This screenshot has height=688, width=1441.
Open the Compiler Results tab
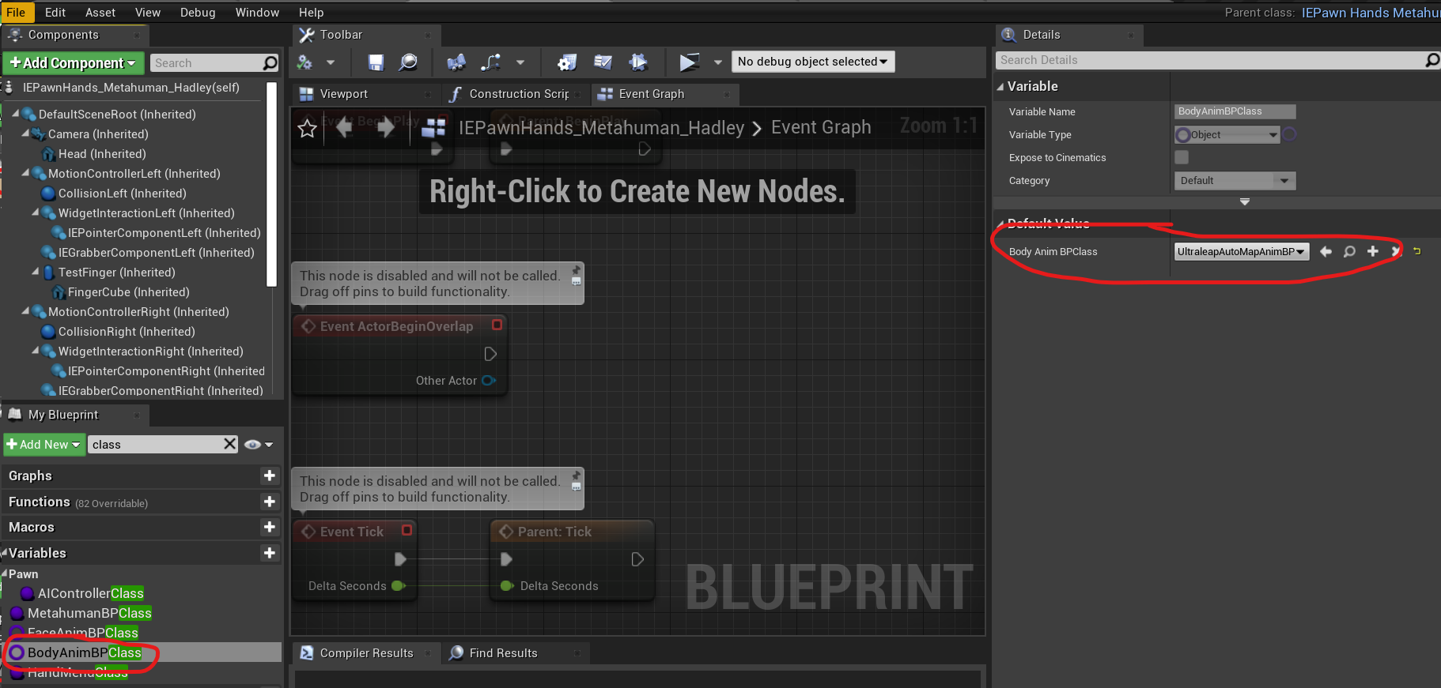pyautogui.click(x=366, y=653)
